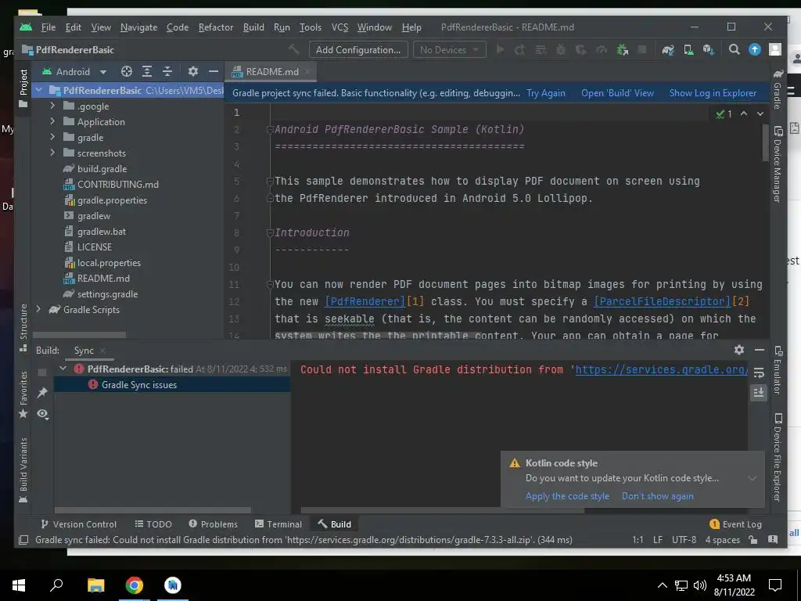
Task: Open the Gradle side panel
Action: 778,89
